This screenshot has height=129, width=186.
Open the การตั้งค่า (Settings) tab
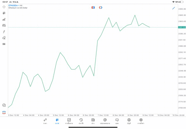click(x=141, y=121)
